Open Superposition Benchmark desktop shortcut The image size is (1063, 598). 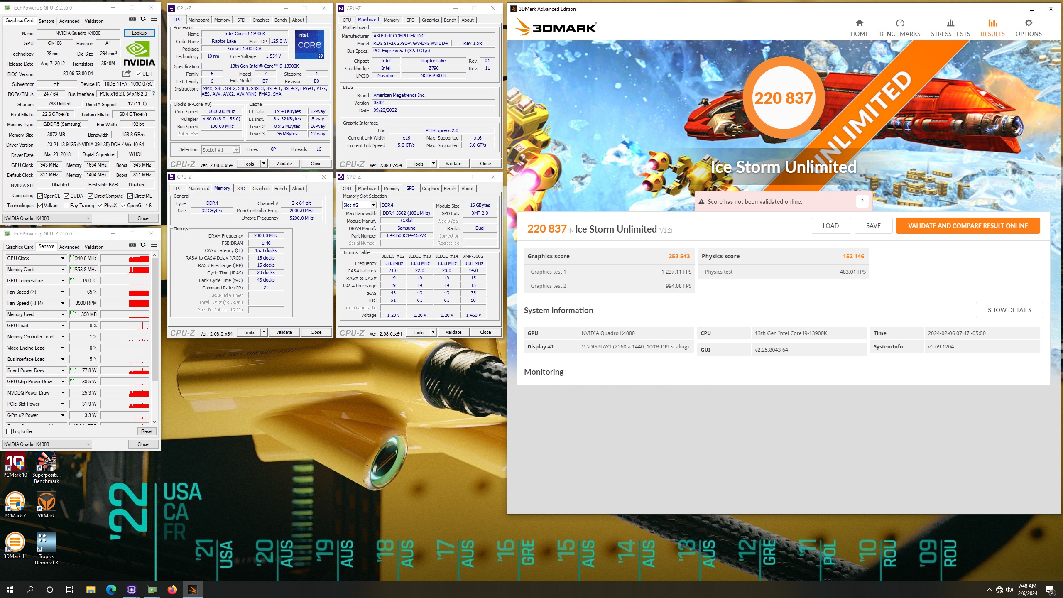point(47,468)
